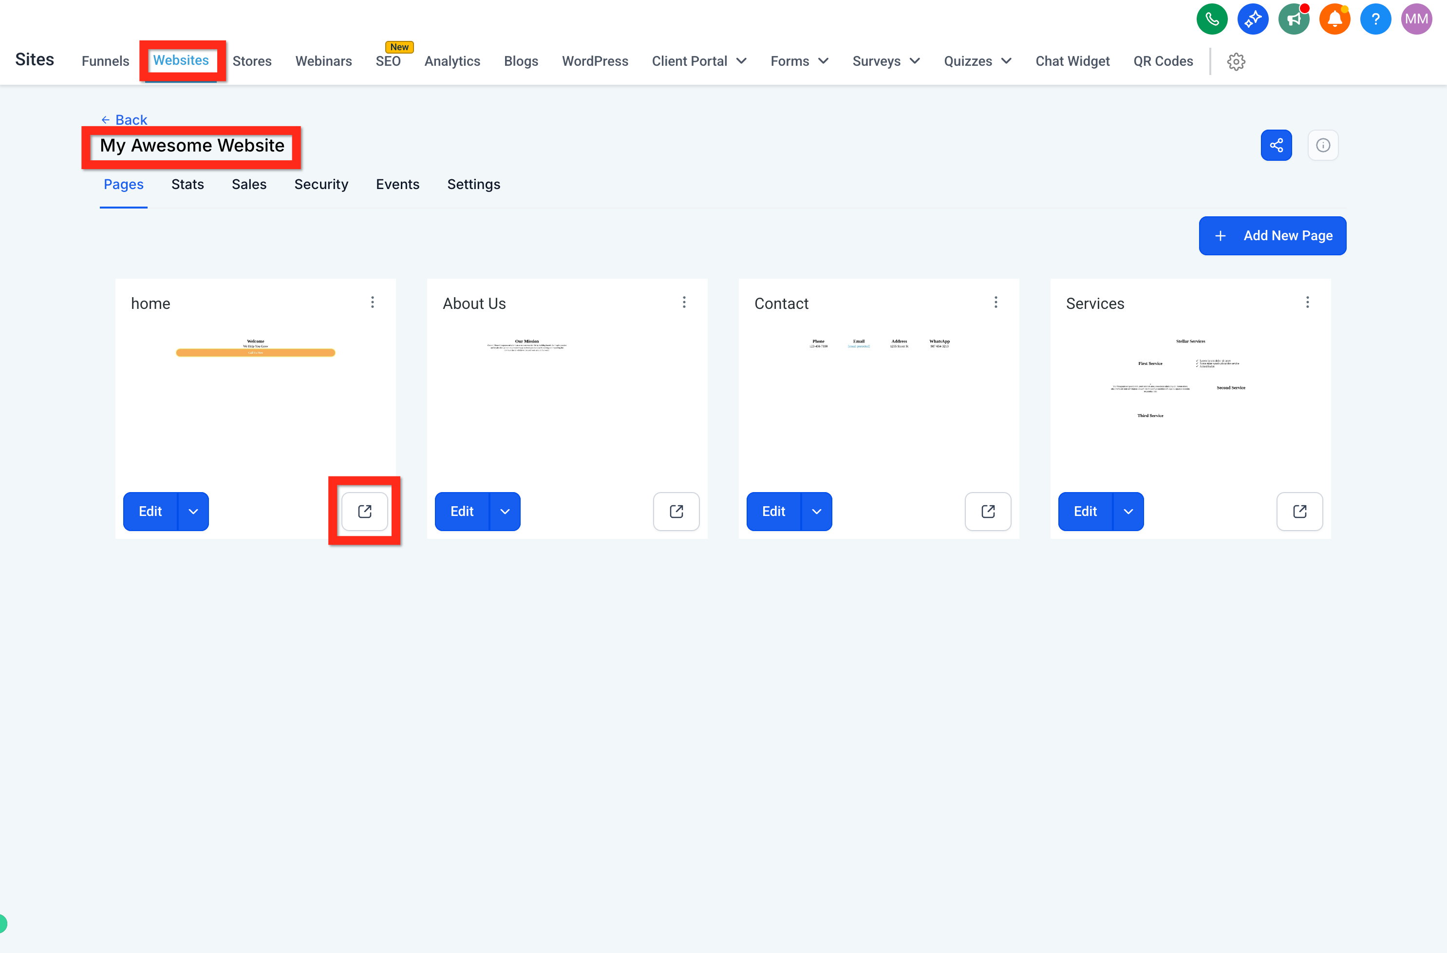Go to the Settings tab

473,184
